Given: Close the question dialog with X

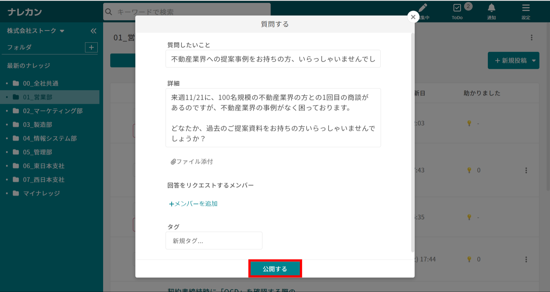Looking at the screenshot, I should click(413, 17).
